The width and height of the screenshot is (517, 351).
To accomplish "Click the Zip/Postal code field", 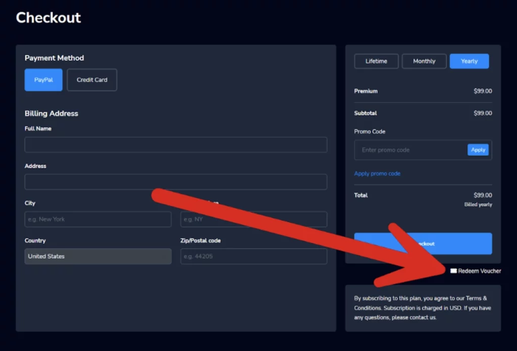I will (x=253, y=256).
